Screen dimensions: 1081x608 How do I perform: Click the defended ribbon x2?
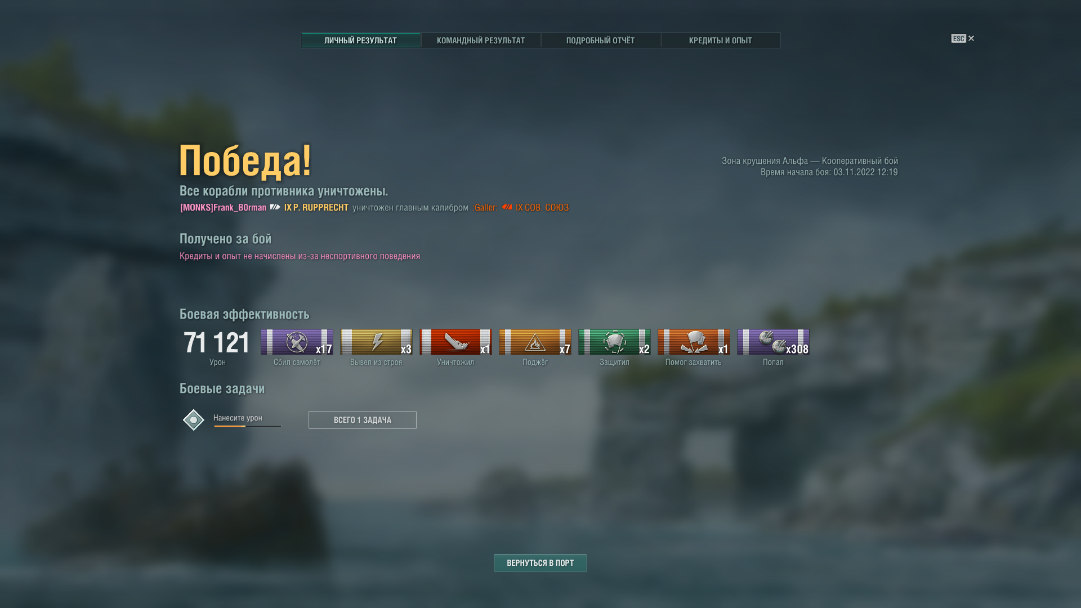tap(614, 342)
